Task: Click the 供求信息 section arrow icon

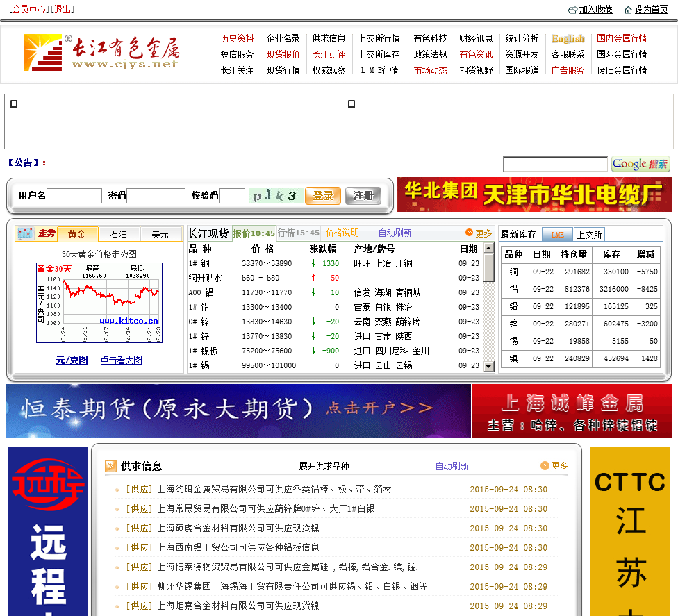Action: point(110,466)
